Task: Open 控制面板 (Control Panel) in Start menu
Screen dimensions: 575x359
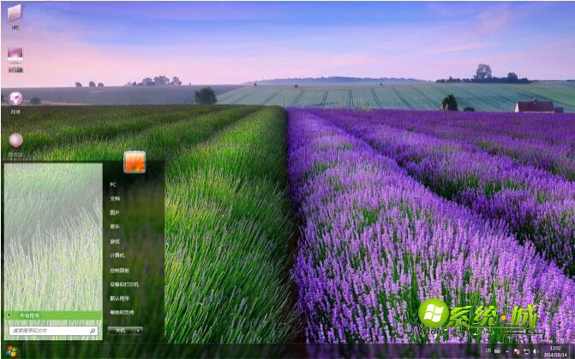Action: coord(119,269)
